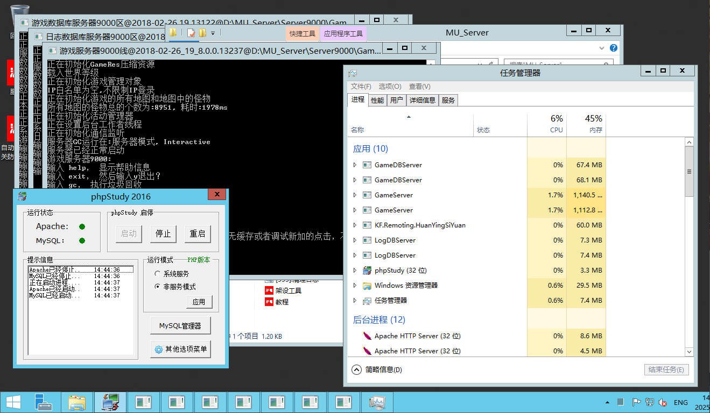Click the PHP版本 link in phpStudy

(x=199, y=260)
